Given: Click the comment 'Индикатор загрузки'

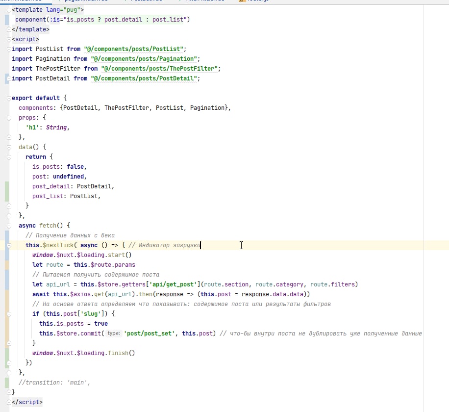Looking at the screenshot, I should (x=164, y=245).
